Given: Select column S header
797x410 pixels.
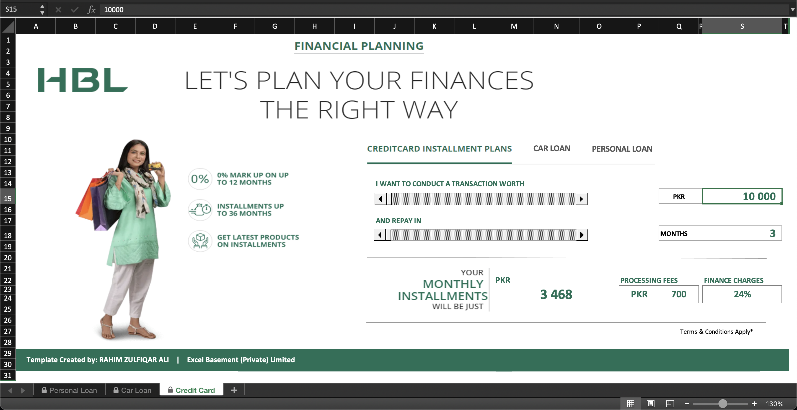Looking at the screenshot, I should pos(742,26).
